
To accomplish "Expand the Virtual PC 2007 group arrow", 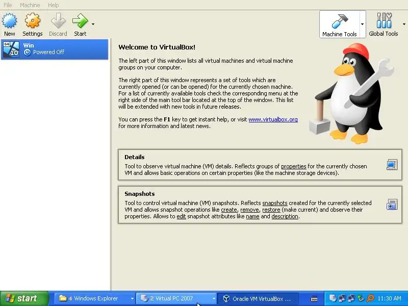I will pyautogui.click(x=214, y=299).
